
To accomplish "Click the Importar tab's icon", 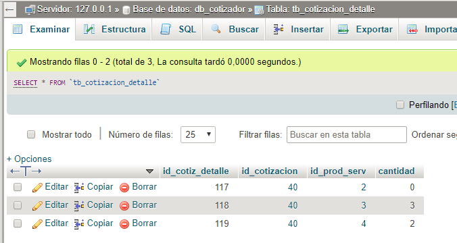I will [x=412, y=29].
